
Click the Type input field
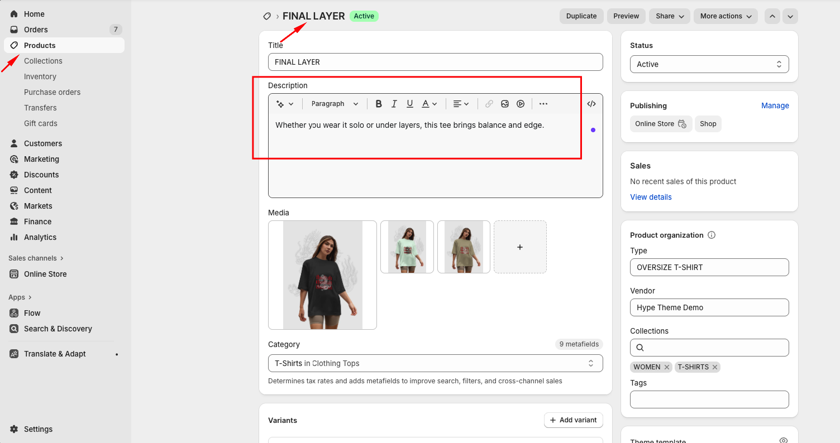[x=709, y=267]
